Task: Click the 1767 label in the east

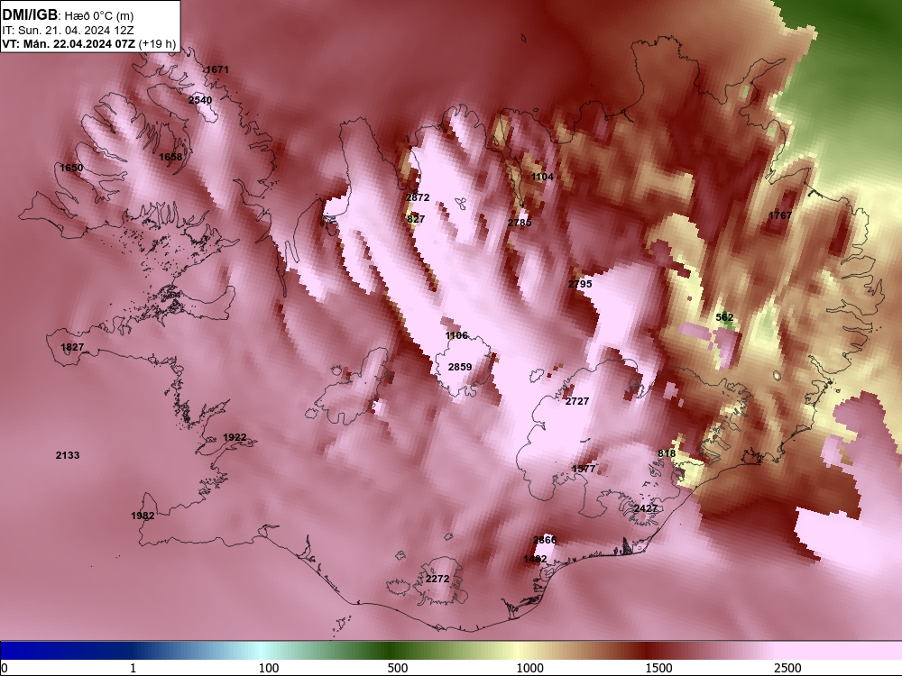Action: (780, 215)
